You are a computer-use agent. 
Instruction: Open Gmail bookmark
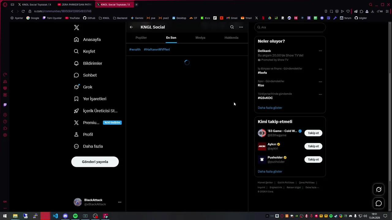coord(232,18)
